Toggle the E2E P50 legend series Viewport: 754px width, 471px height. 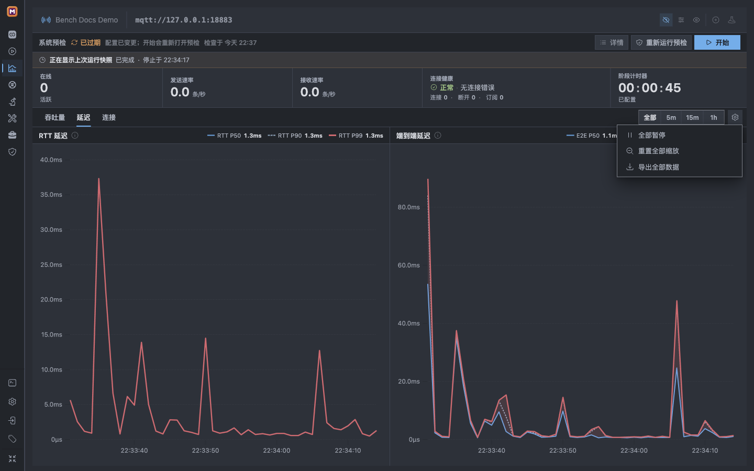(592, 136)
